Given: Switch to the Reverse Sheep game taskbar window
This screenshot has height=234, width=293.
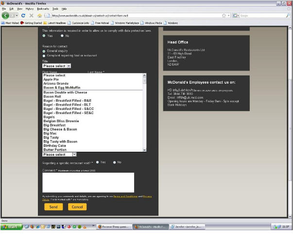Looking at the screenshot, I should coord(114,227).
